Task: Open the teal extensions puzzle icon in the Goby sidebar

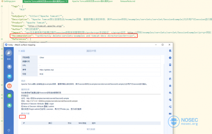Action: point(9,105)
